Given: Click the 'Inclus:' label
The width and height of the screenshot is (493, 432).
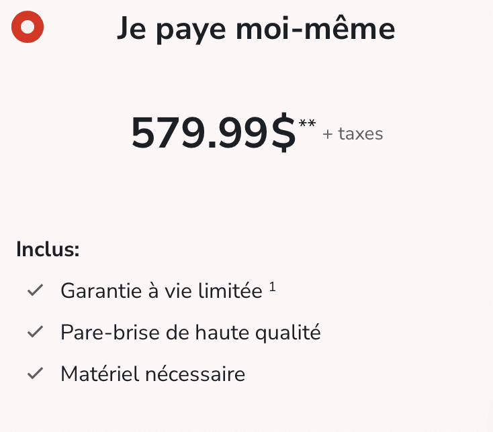Looking at the screenshot, I should click(48, 250).
